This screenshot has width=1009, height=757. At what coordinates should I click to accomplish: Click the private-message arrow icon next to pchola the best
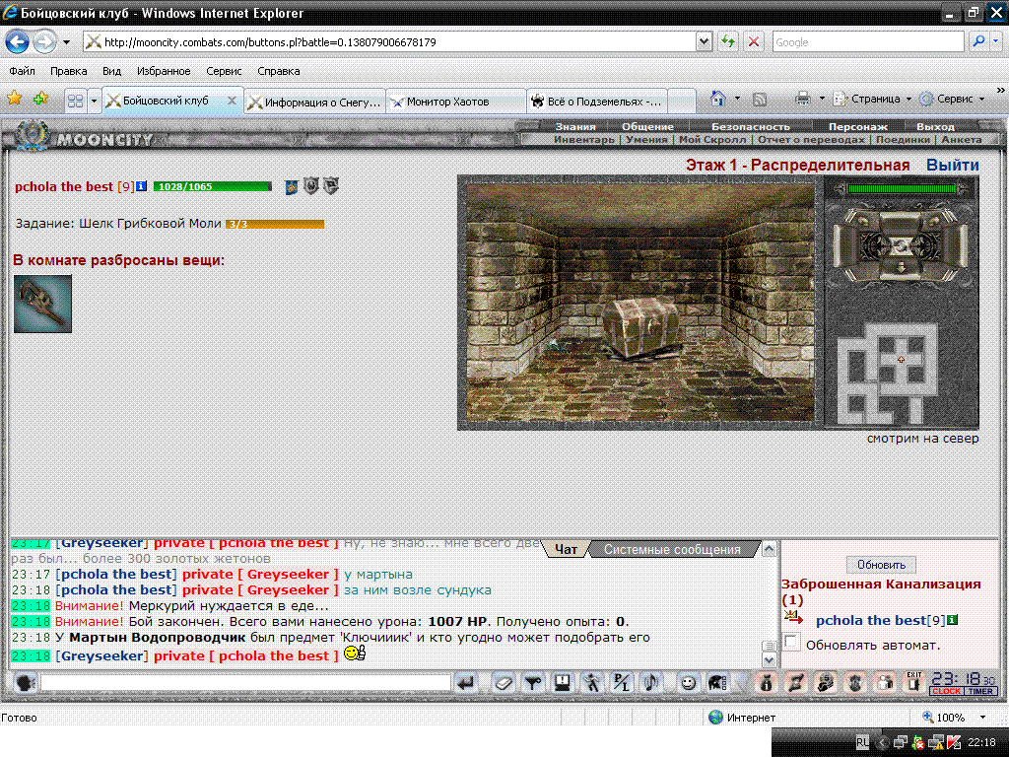(x=793, y=619)
